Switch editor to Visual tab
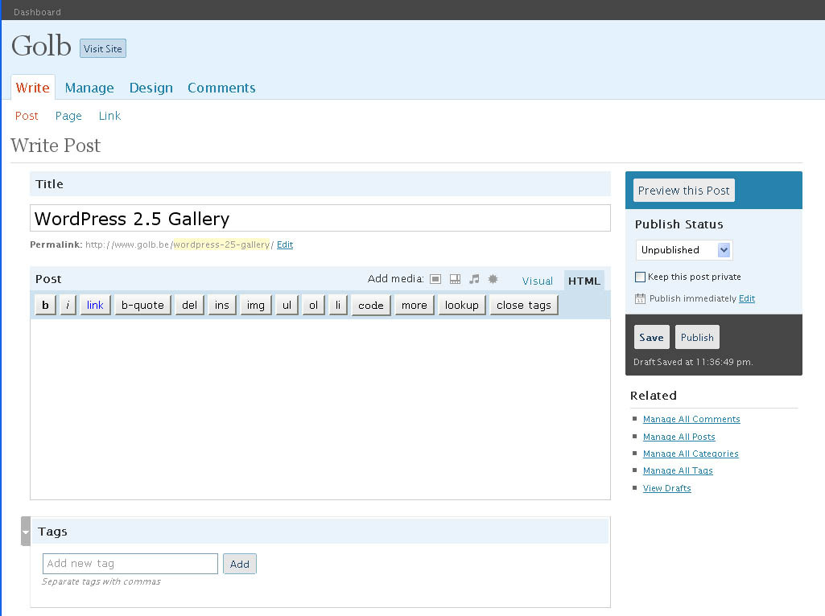The image size is (825, 616). click(537, 281)
